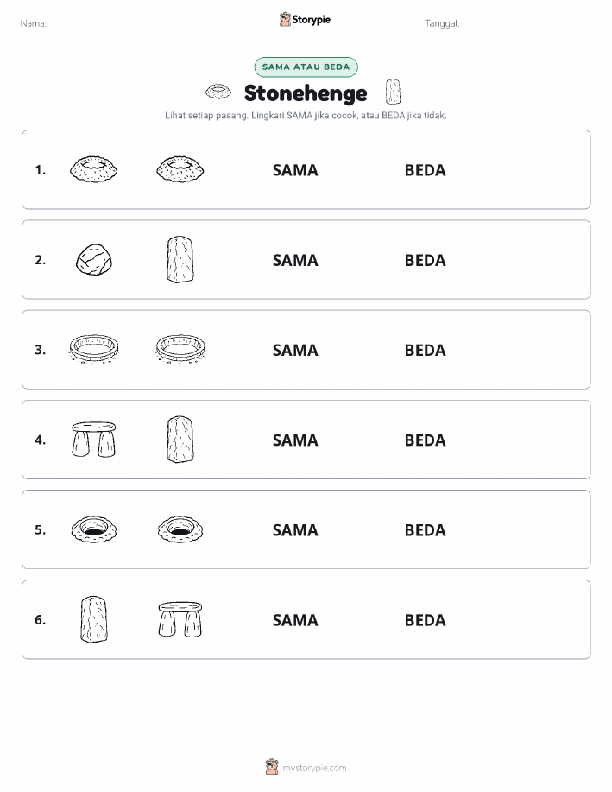Select the tall standing stone in row 2
Viewport: 612px width, 792px height.
click(180, 259)
